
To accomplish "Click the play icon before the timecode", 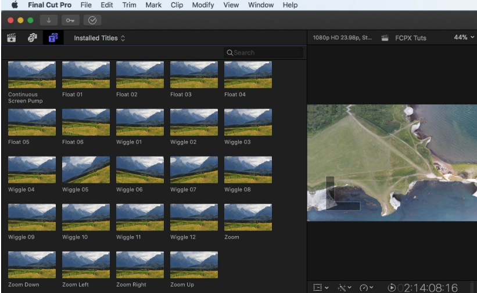I will tap(392, 287).
